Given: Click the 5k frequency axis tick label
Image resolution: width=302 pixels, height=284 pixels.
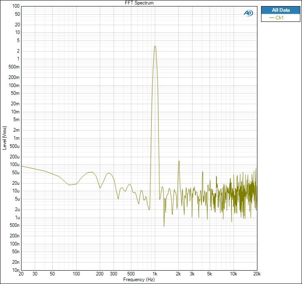Looking at the screenshot, I should [x=210, y=273].
